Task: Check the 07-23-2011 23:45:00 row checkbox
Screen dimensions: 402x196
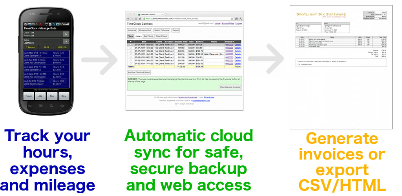Action: pyautogui.click(x=130, y=60)
